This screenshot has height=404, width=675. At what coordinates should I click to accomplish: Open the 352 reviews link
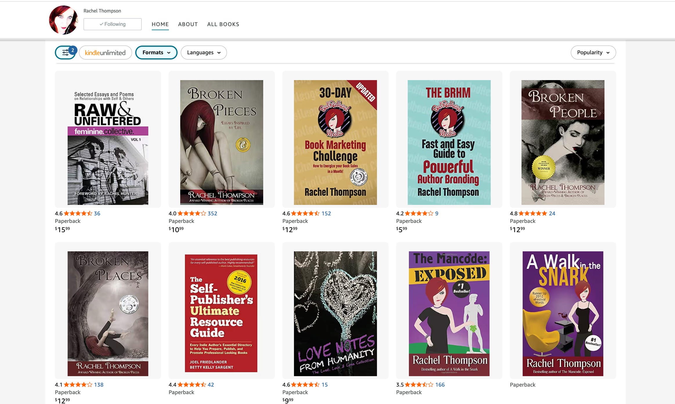pyautogui.click(x=212, y=213)
